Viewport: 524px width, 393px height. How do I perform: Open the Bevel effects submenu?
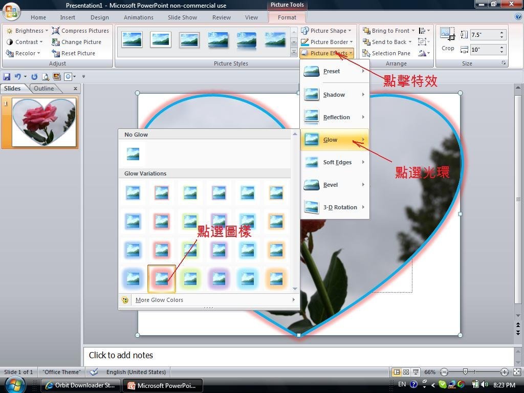tap(335, 184)
